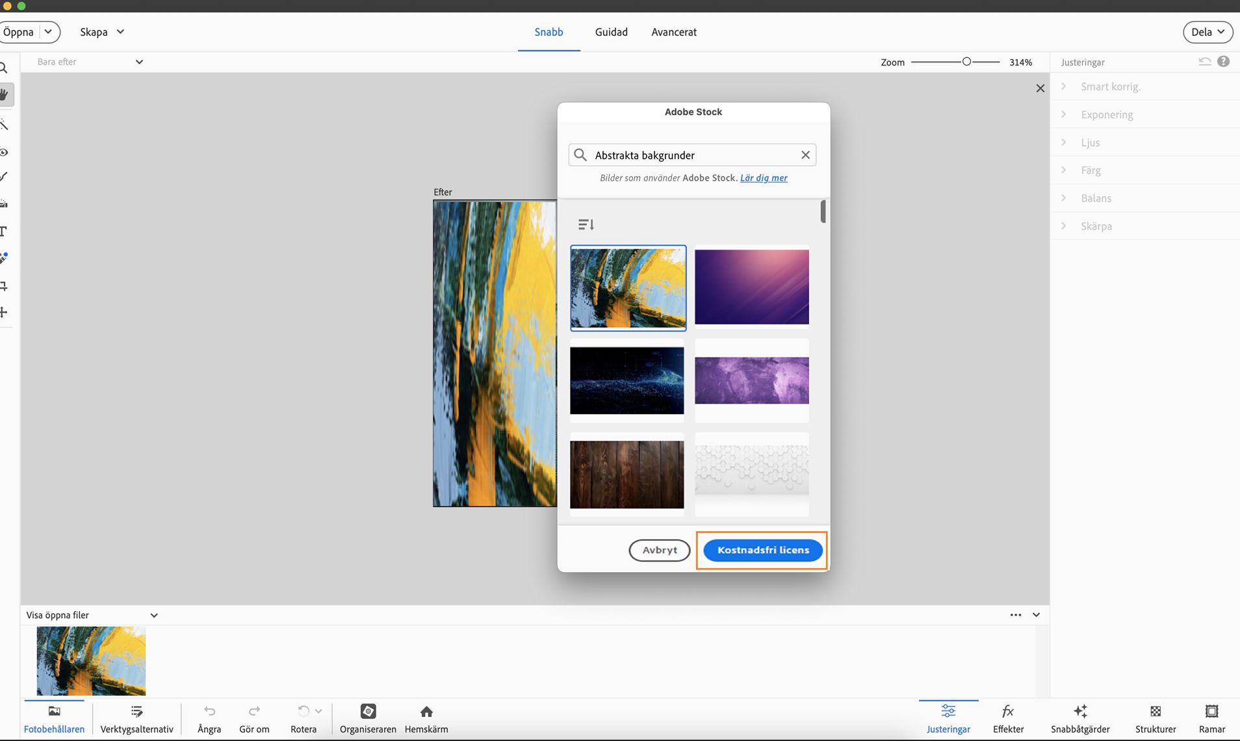This screenshot has height=741, width=1240.
Task: Open the Ramar frames panel
Action: click(x=1211, y=712)
